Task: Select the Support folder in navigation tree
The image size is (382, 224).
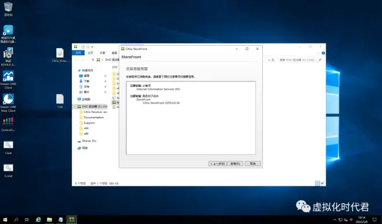Action: click(x=89, y=123)
